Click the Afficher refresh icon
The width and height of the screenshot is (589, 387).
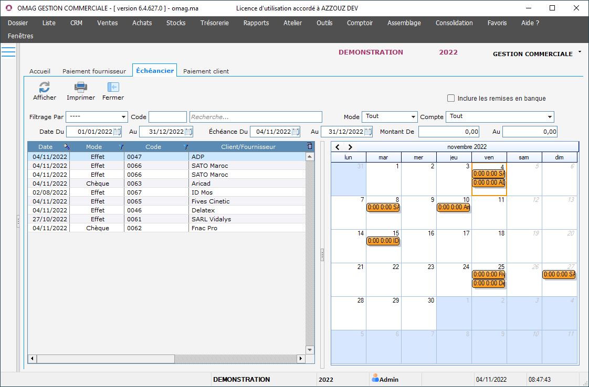click(x=45, y=87)
